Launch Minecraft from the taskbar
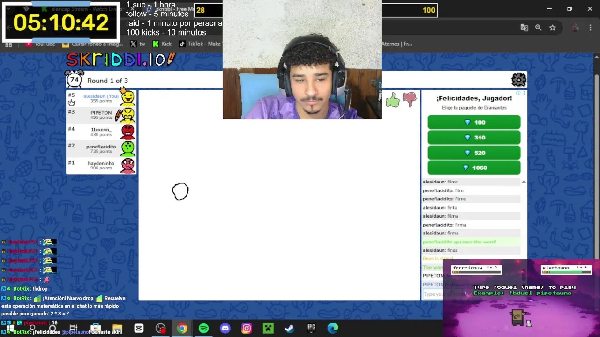600x337 pixels. (268, 329)
